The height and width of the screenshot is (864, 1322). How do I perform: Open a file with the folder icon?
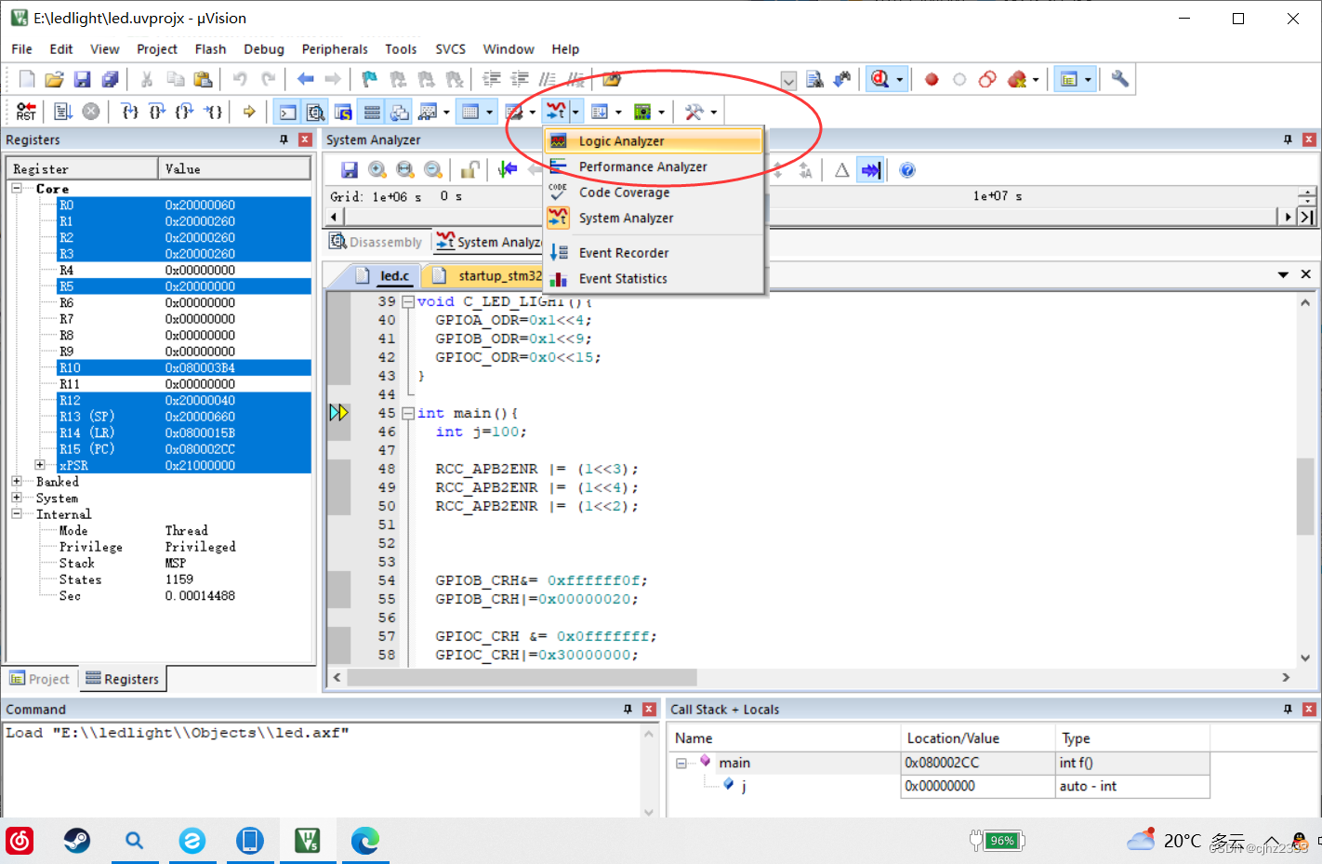(x=55, y=80)
